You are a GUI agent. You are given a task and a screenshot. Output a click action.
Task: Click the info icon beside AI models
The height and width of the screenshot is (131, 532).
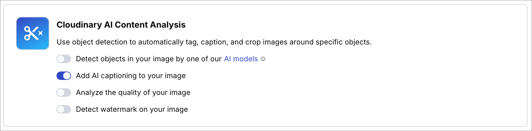coord(263,59)
